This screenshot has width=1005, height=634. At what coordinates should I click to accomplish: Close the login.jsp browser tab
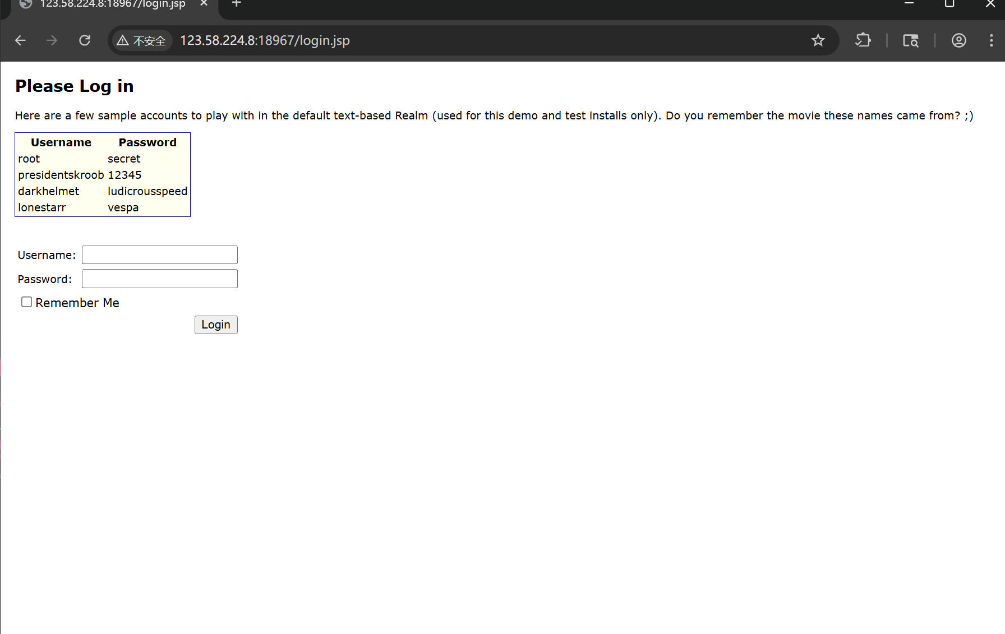pos(204,3)
